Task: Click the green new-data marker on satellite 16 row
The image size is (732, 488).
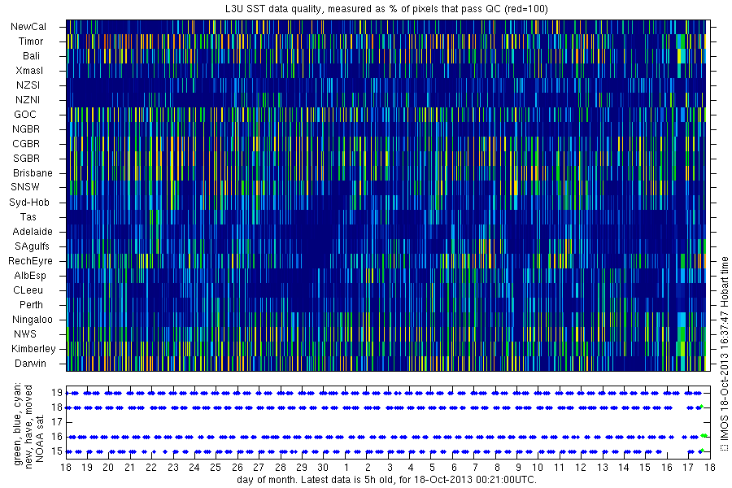Action: [704, 436]
